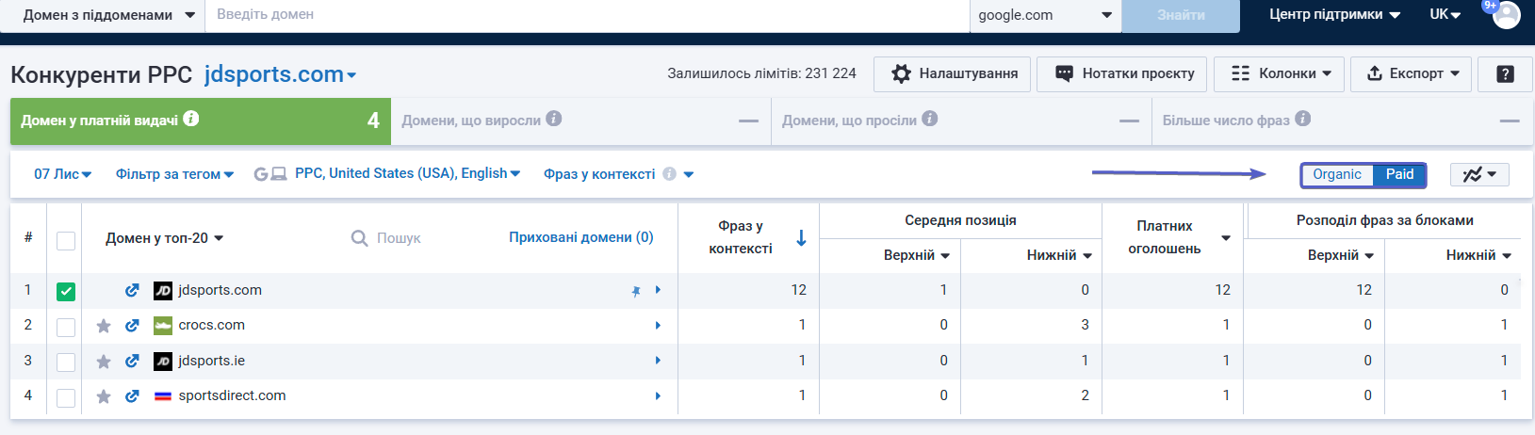
Task: Click the info icon beside Більше число фраз
Action: point(1303,119)
